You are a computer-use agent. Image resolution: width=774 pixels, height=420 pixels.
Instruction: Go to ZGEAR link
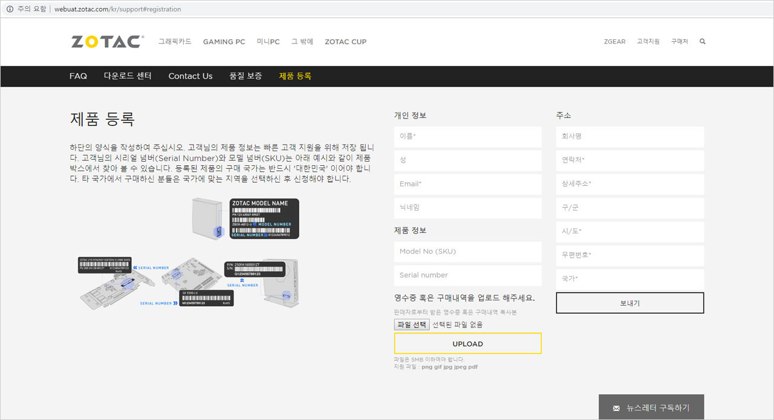[614, 42]
